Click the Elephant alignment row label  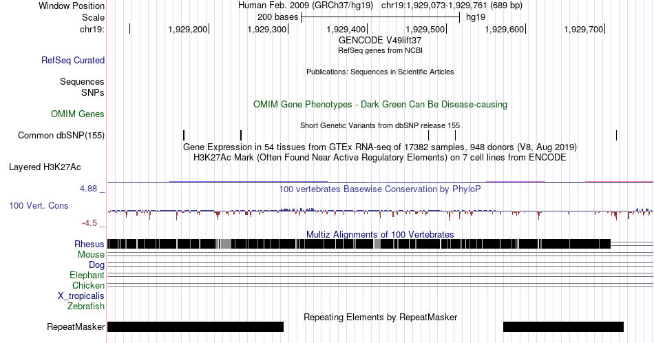click(87, 275)
